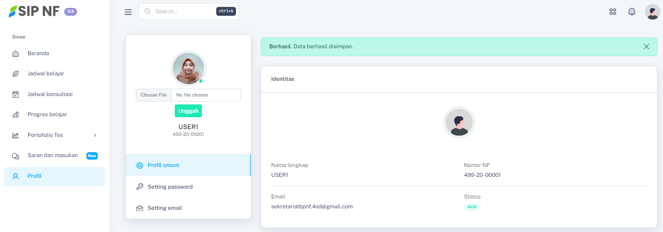Open the apps grid icon

click(x=613, y=12)
